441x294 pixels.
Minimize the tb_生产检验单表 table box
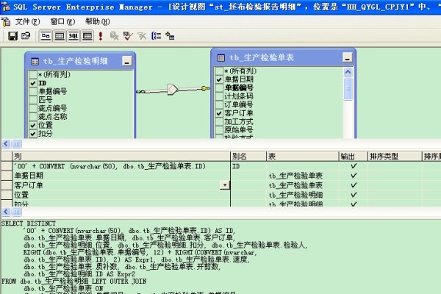(x=348, y=57)
